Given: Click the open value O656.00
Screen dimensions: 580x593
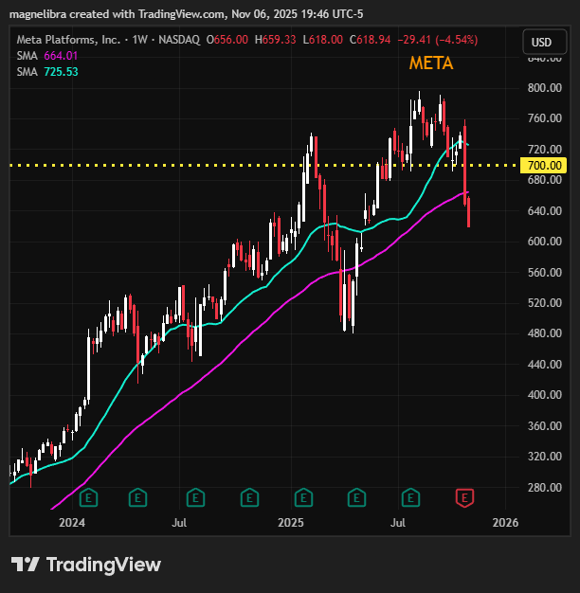Looking at the screenshot, I should click(x=227, y=40).
